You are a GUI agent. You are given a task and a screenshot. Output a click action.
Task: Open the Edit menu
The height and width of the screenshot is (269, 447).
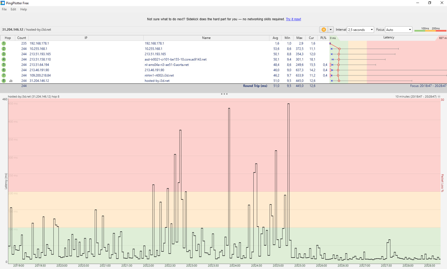[x=13, y=9]
